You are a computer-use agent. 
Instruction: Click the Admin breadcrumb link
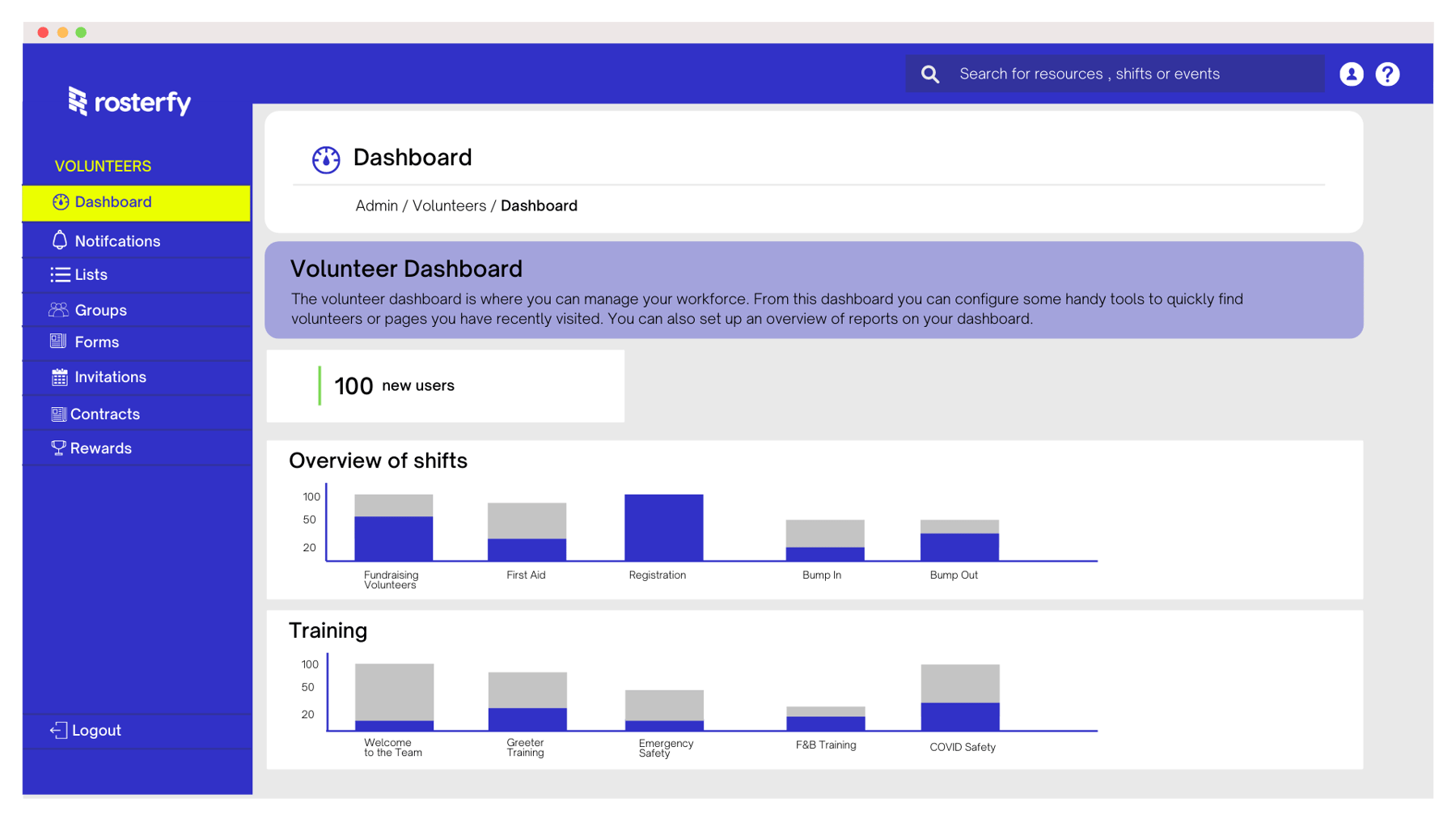click(377, 206)
